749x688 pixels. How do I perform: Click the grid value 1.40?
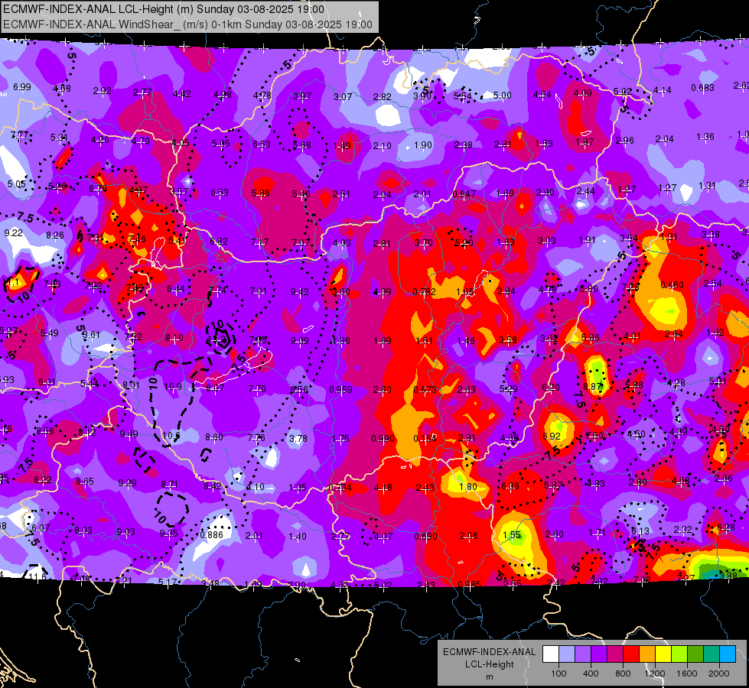click(x=298, y=536)
